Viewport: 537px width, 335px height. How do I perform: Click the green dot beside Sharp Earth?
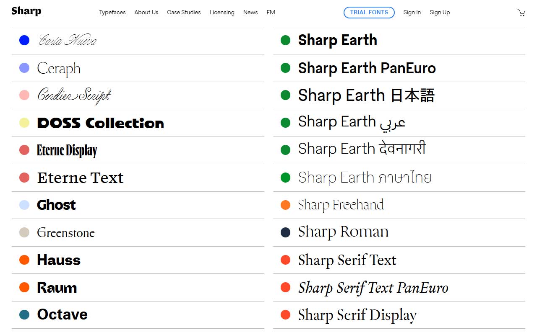point(285,40)
